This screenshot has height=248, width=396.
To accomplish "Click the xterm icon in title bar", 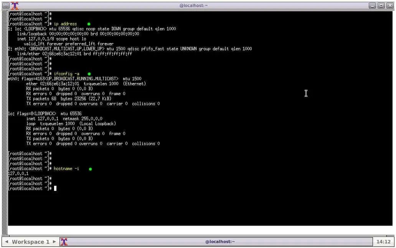I will tap(15, 5).
